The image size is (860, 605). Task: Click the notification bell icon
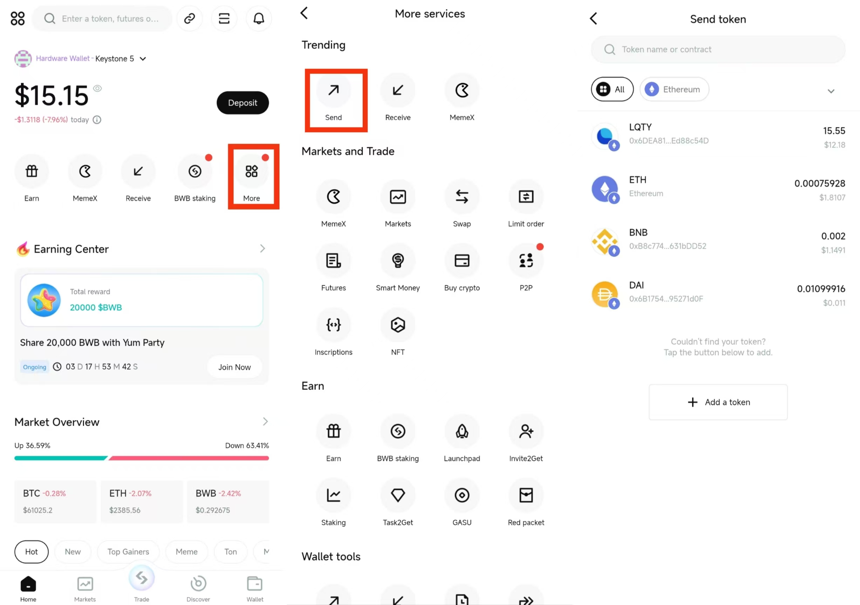[x=258, y=18]
